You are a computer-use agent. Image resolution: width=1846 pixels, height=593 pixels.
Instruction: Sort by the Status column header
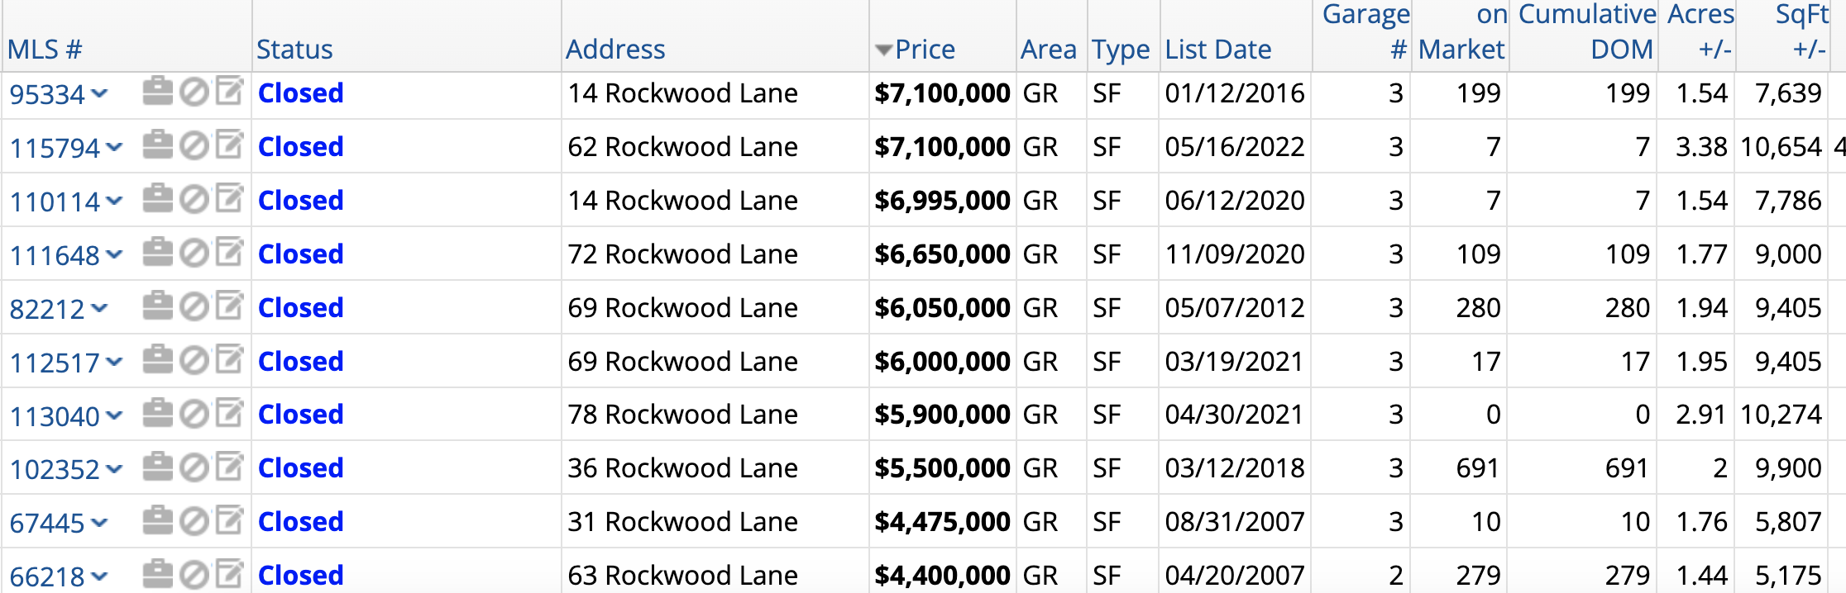pyautogui.click(x=294, y=50)
